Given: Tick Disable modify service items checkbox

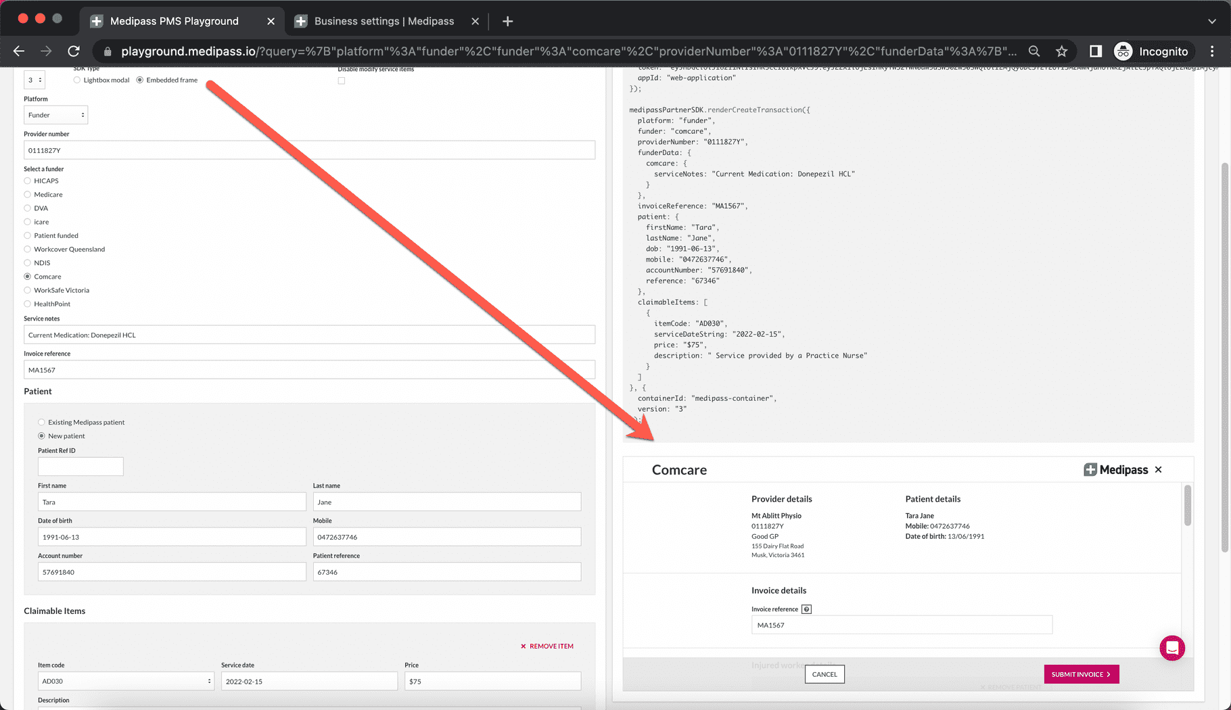Looking at the screenshot, I should 342,80.
